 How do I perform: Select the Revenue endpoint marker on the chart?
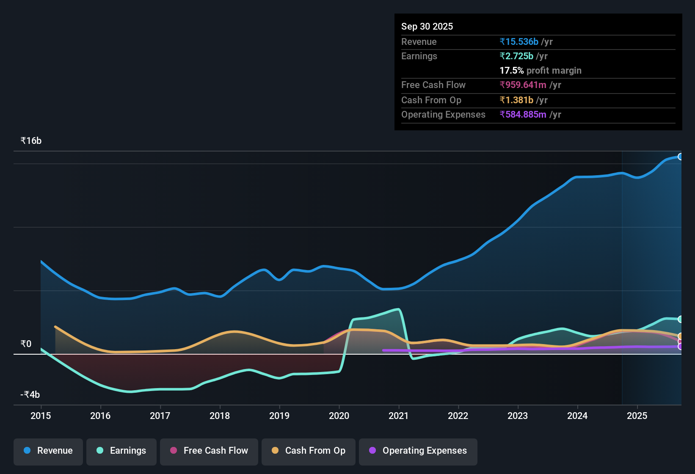[x=680, y=157]
